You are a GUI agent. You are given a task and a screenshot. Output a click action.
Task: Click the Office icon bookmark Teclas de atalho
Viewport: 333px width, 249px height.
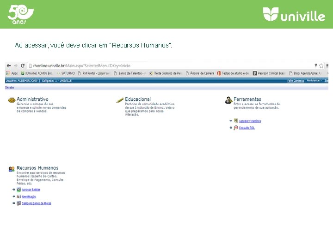pyautogui.click(x=219, y=73)
